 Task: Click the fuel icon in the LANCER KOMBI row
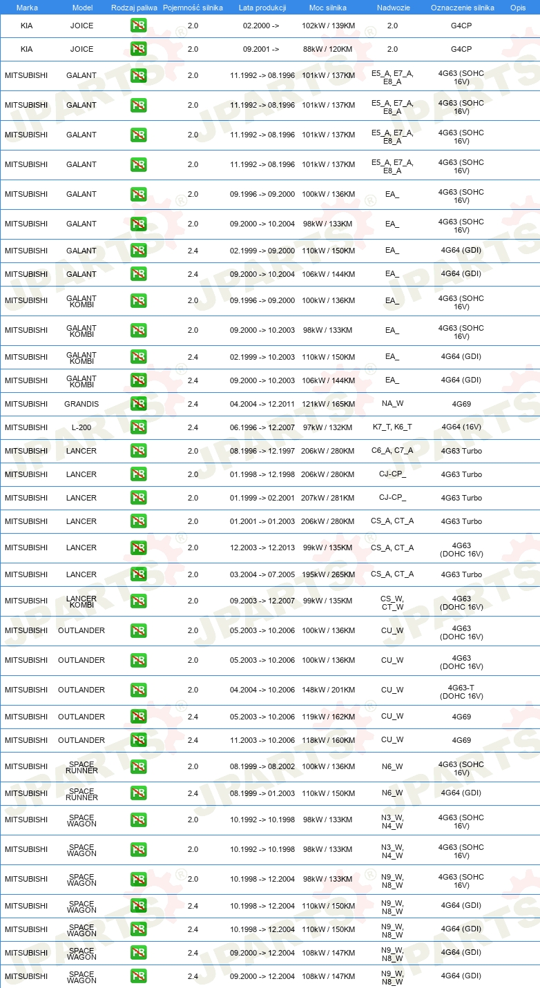[138, 601]
